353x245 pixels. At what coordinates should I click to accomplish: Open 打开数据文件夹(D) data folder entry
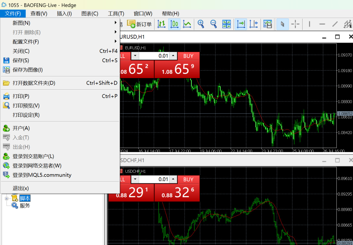click(60, 83)
